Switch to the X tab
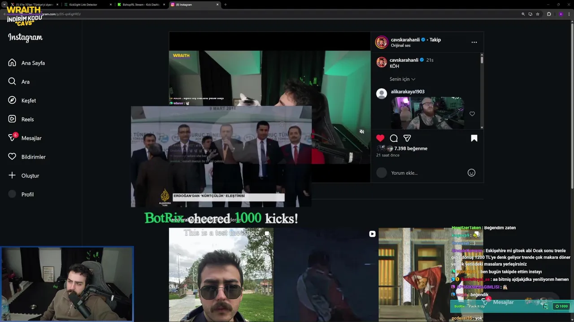The width and height of the screenshot is (574, 322). (34, 4)
